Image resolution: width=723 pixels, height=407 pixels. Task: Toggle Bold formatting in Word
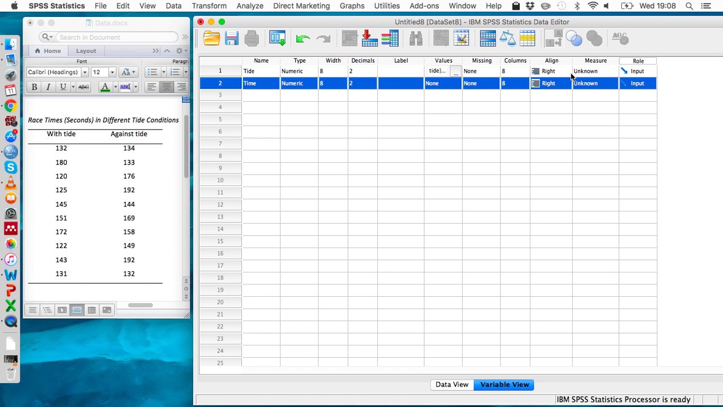(34, 86)
